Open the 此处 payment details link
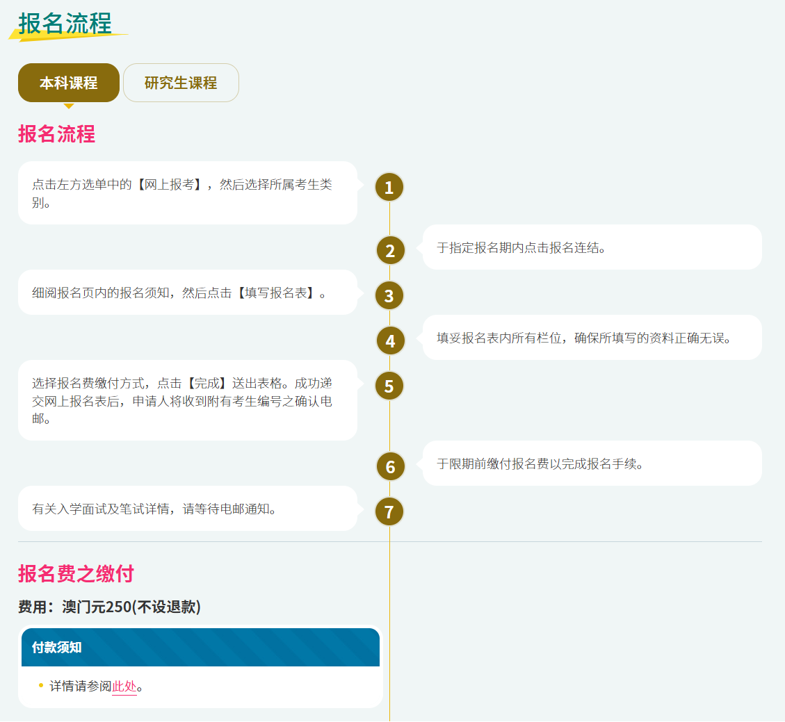 pyautogui.click(x=124, y=687)
